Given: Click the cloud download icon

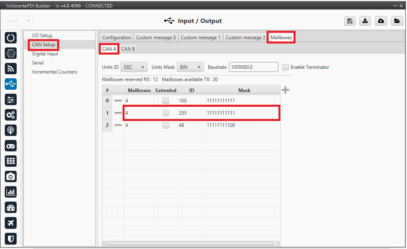Looking at the screenshot, I should tap(381, 21).
